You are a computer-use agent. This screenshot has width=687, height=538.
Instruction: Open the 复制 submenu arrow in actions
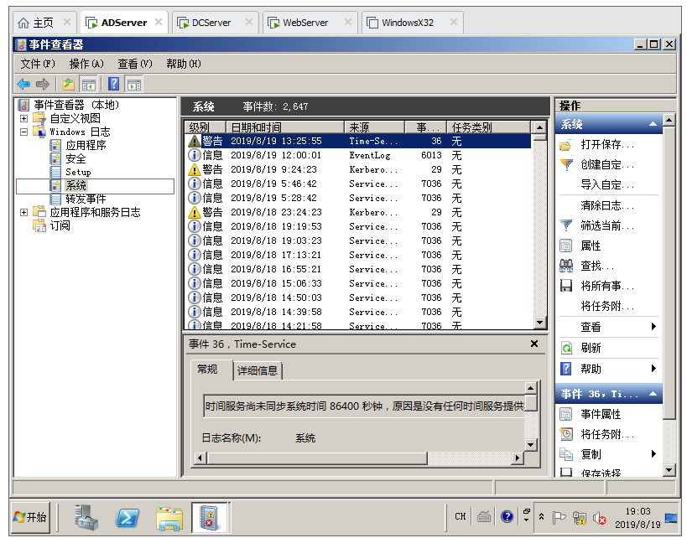pyautogui.click(x=653, y=454)
